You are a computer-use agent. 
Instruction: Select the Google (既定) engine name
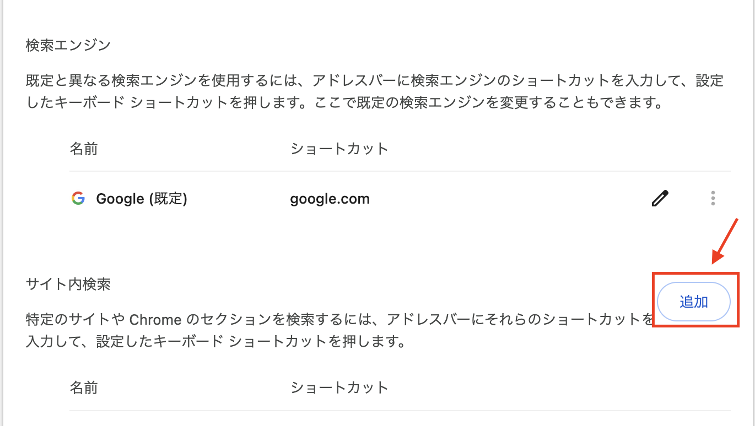click(x=142, y=199)
